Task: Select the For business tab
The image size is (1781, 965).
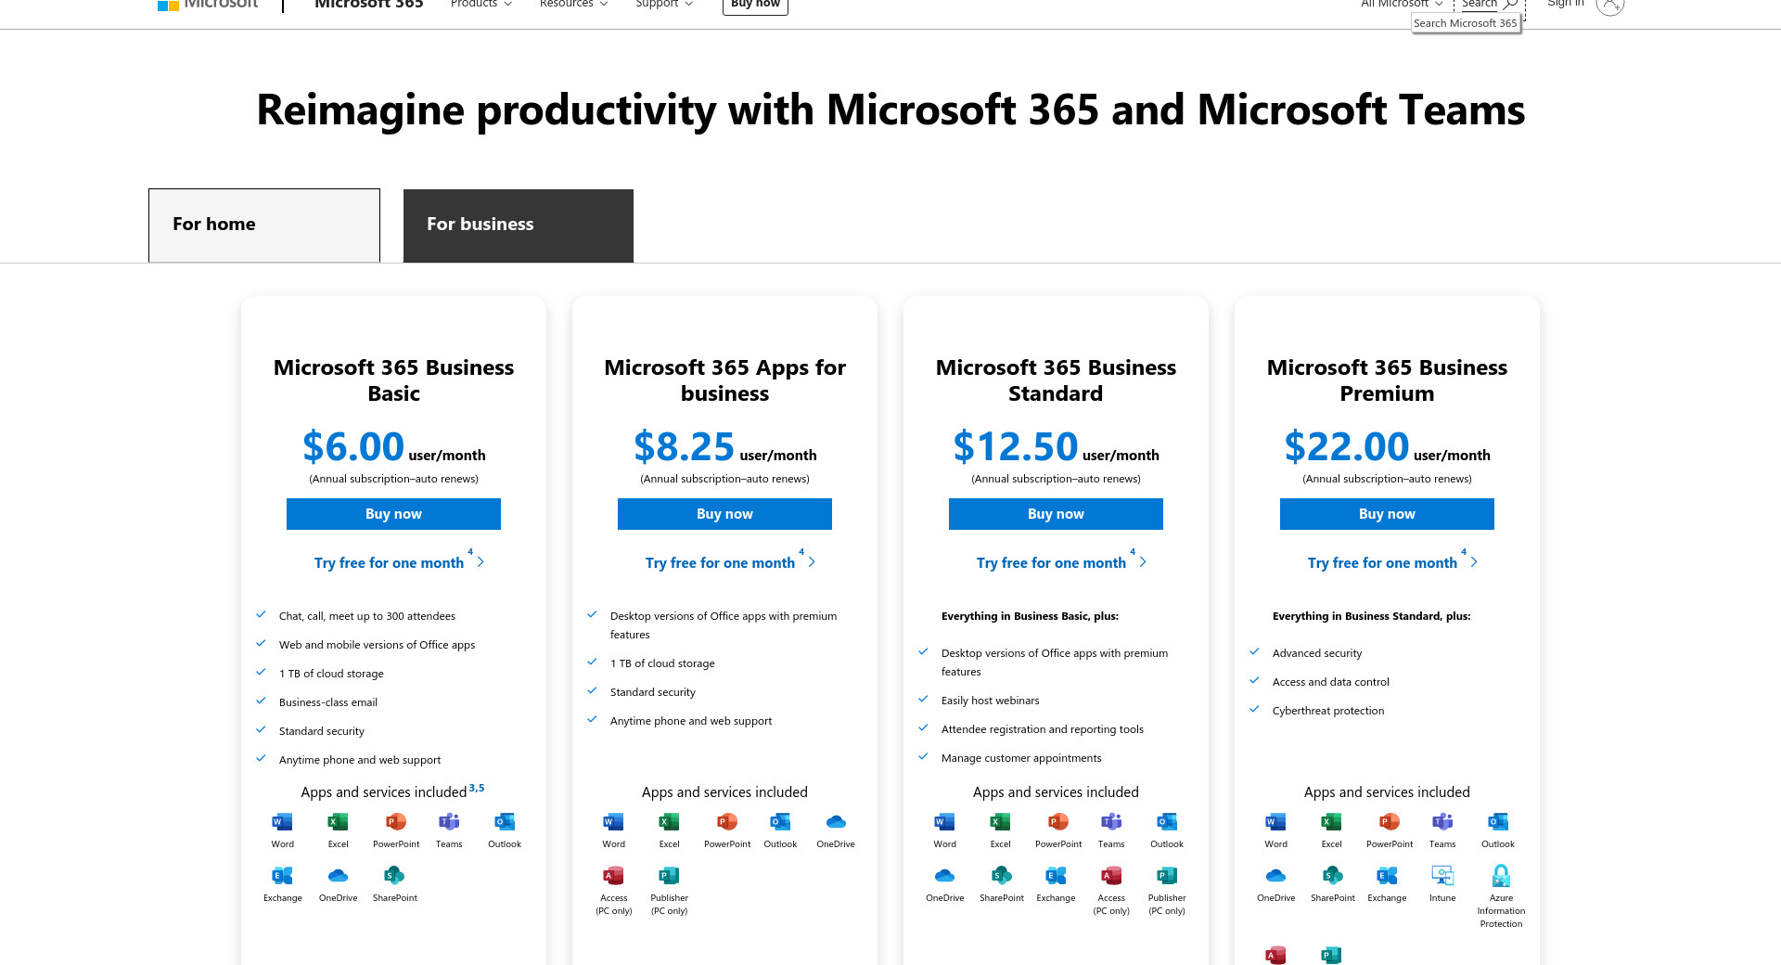Action: click(519, 225)
